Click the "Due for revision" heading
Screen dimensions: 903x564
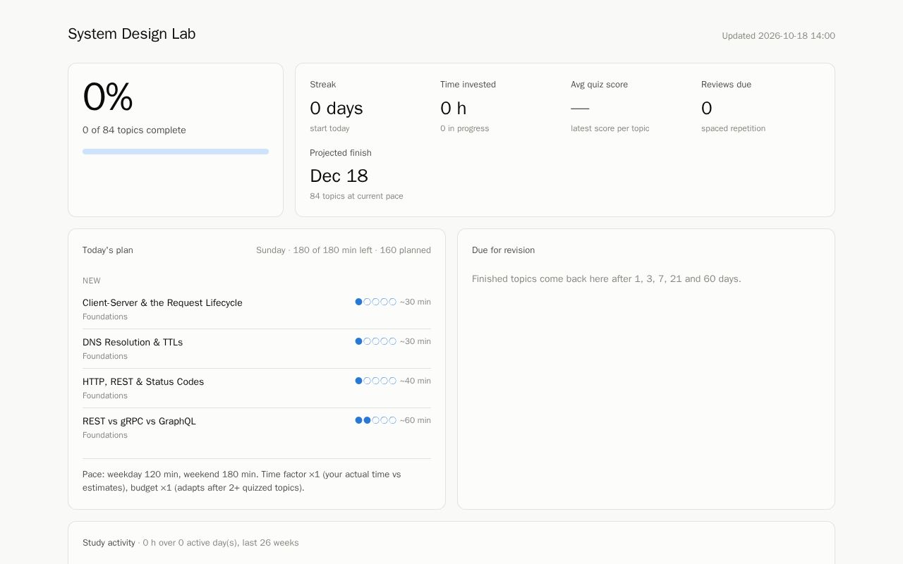503,250
